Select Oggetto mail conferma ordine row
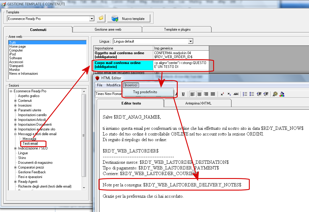 point(151,55)
